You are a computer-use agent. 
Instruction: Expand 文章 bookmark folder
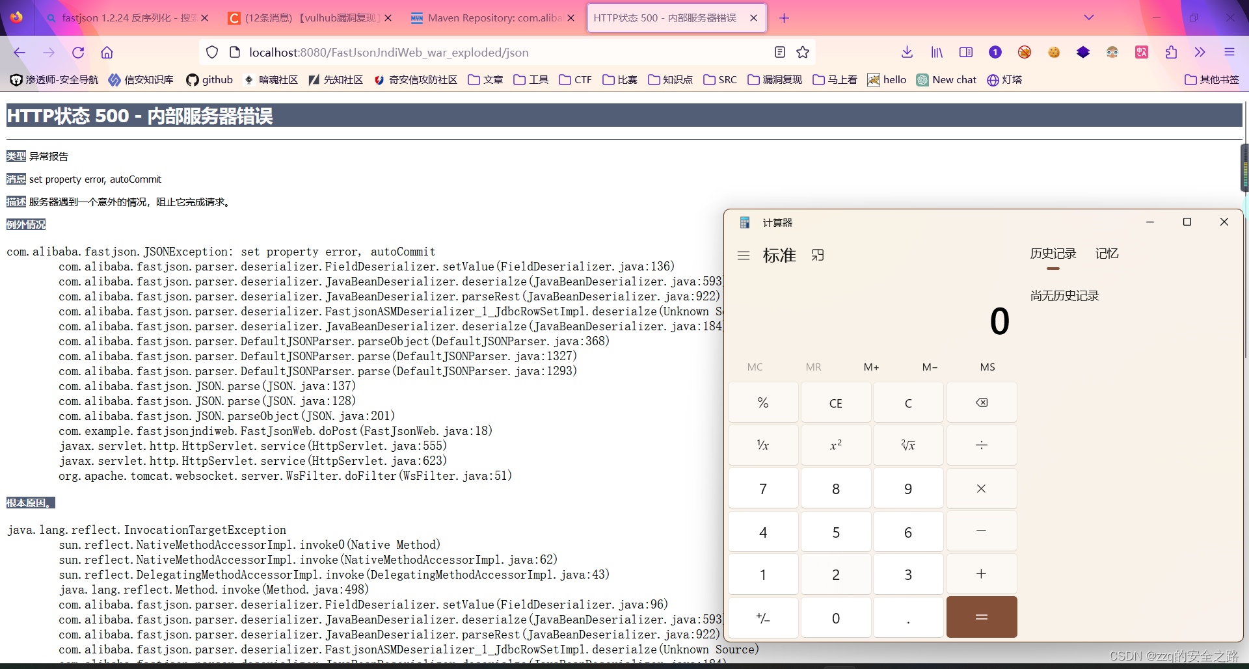coord(485,80)
